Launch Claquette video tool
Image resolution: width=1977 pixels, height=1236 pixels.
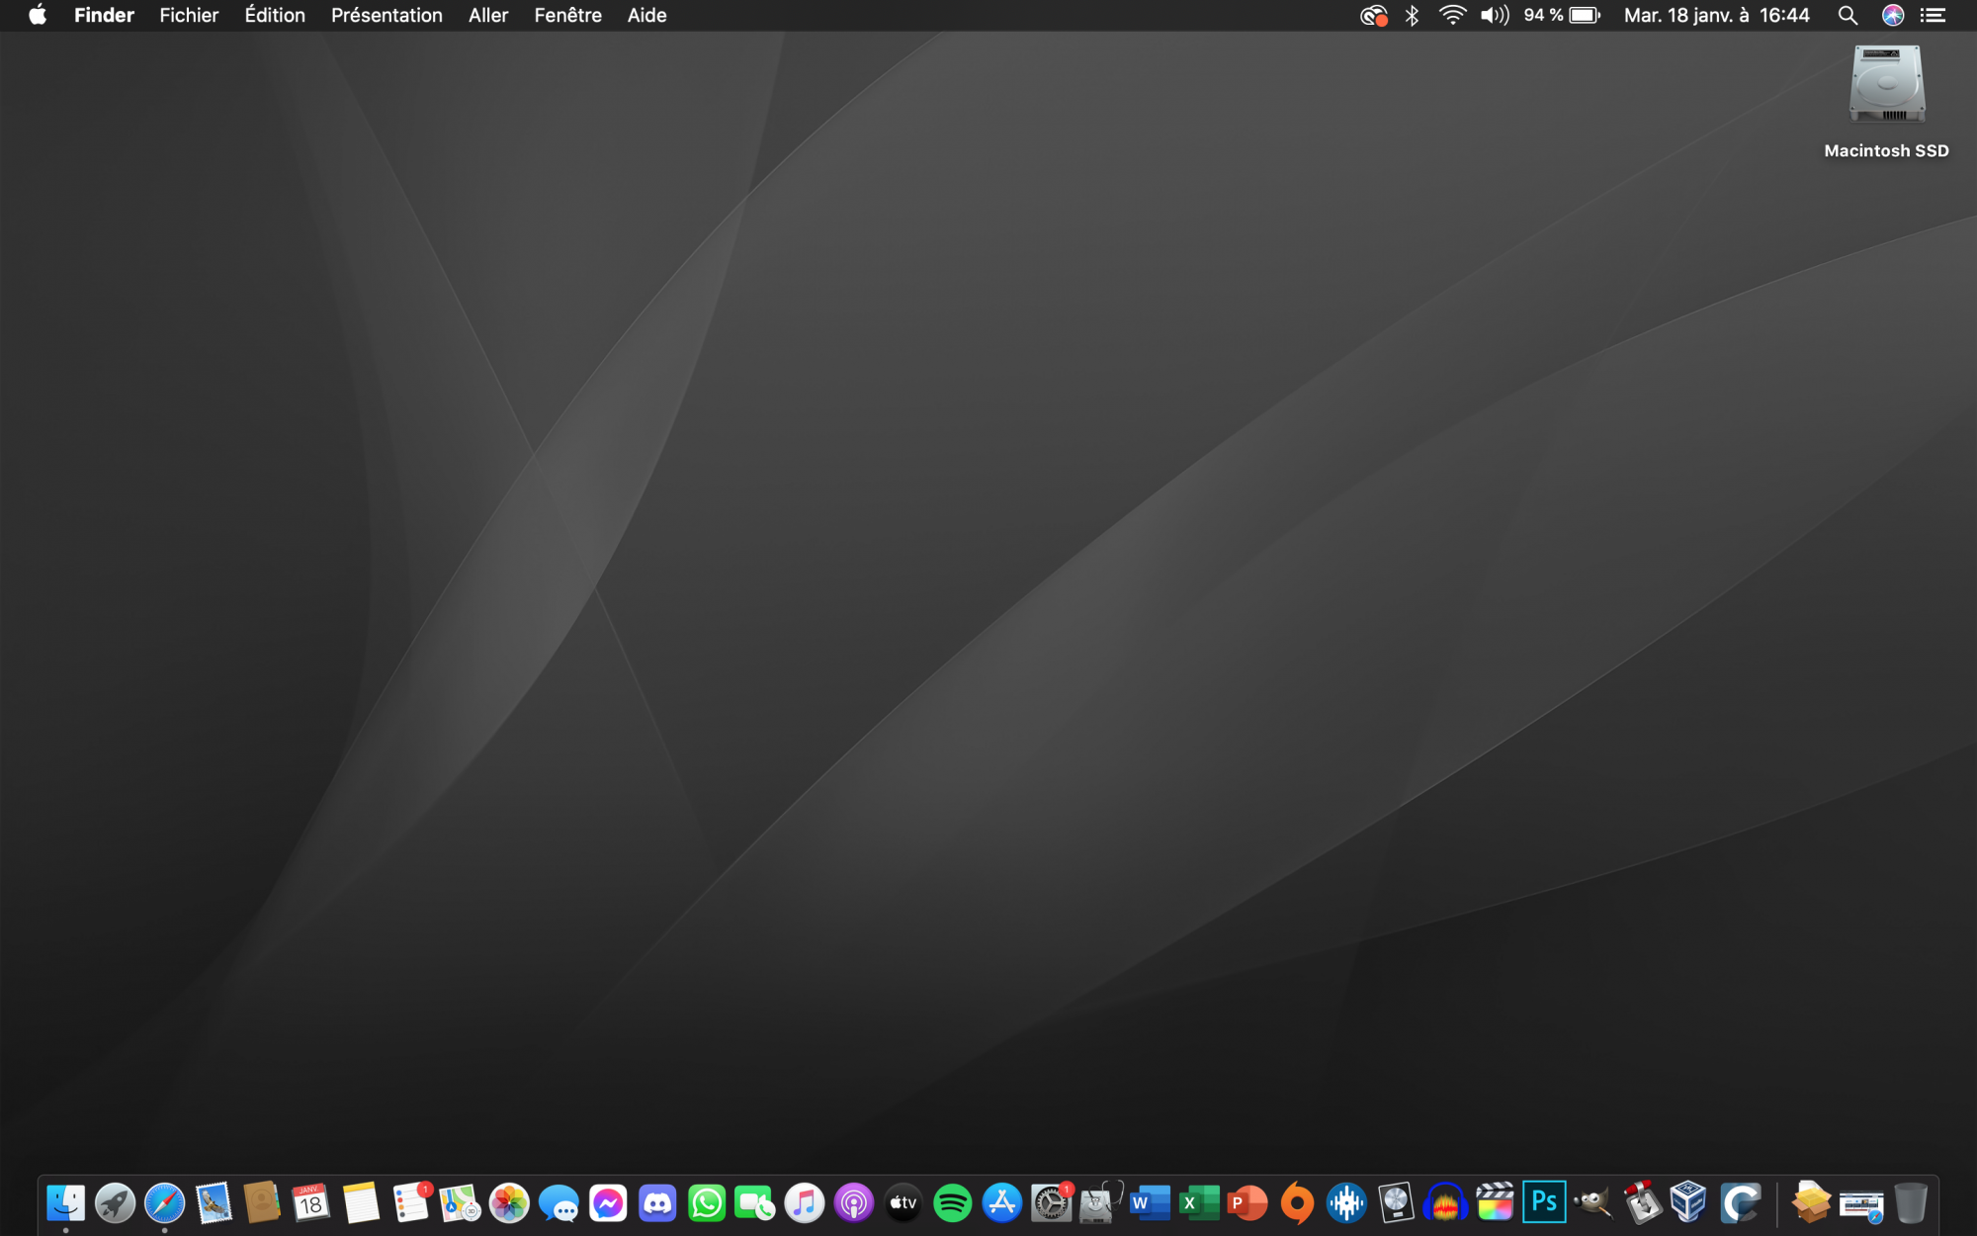click(x=1740, y=1203)
